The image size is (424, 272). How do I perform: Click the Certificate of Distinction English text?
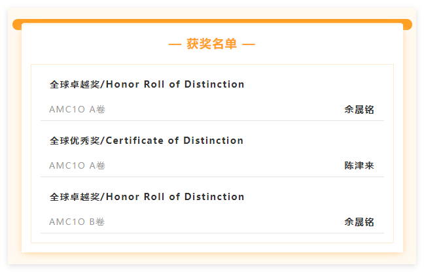tap(175, 141)
